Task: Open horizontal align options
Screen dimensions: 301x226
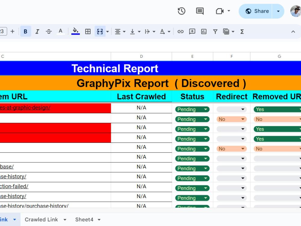Action: (x=120, y=32)
